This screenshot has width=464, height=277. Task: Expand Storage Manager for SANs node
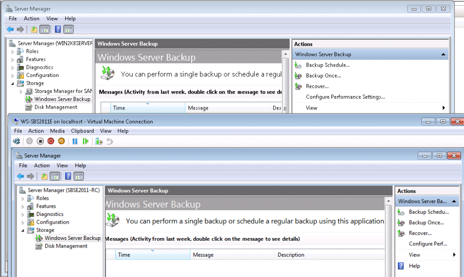(21, 91)
